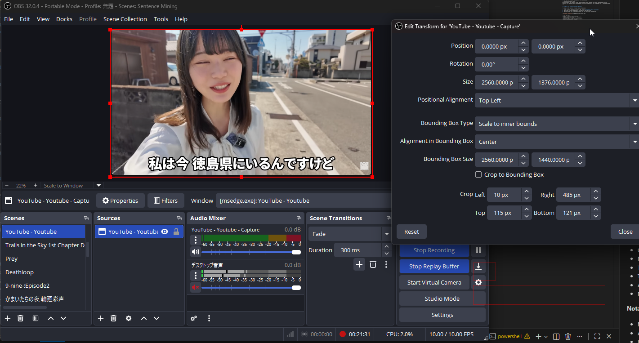Screen dimensions: 639x343
Task: Delete the selected scene via trash icon
Action: pos(20,318)
